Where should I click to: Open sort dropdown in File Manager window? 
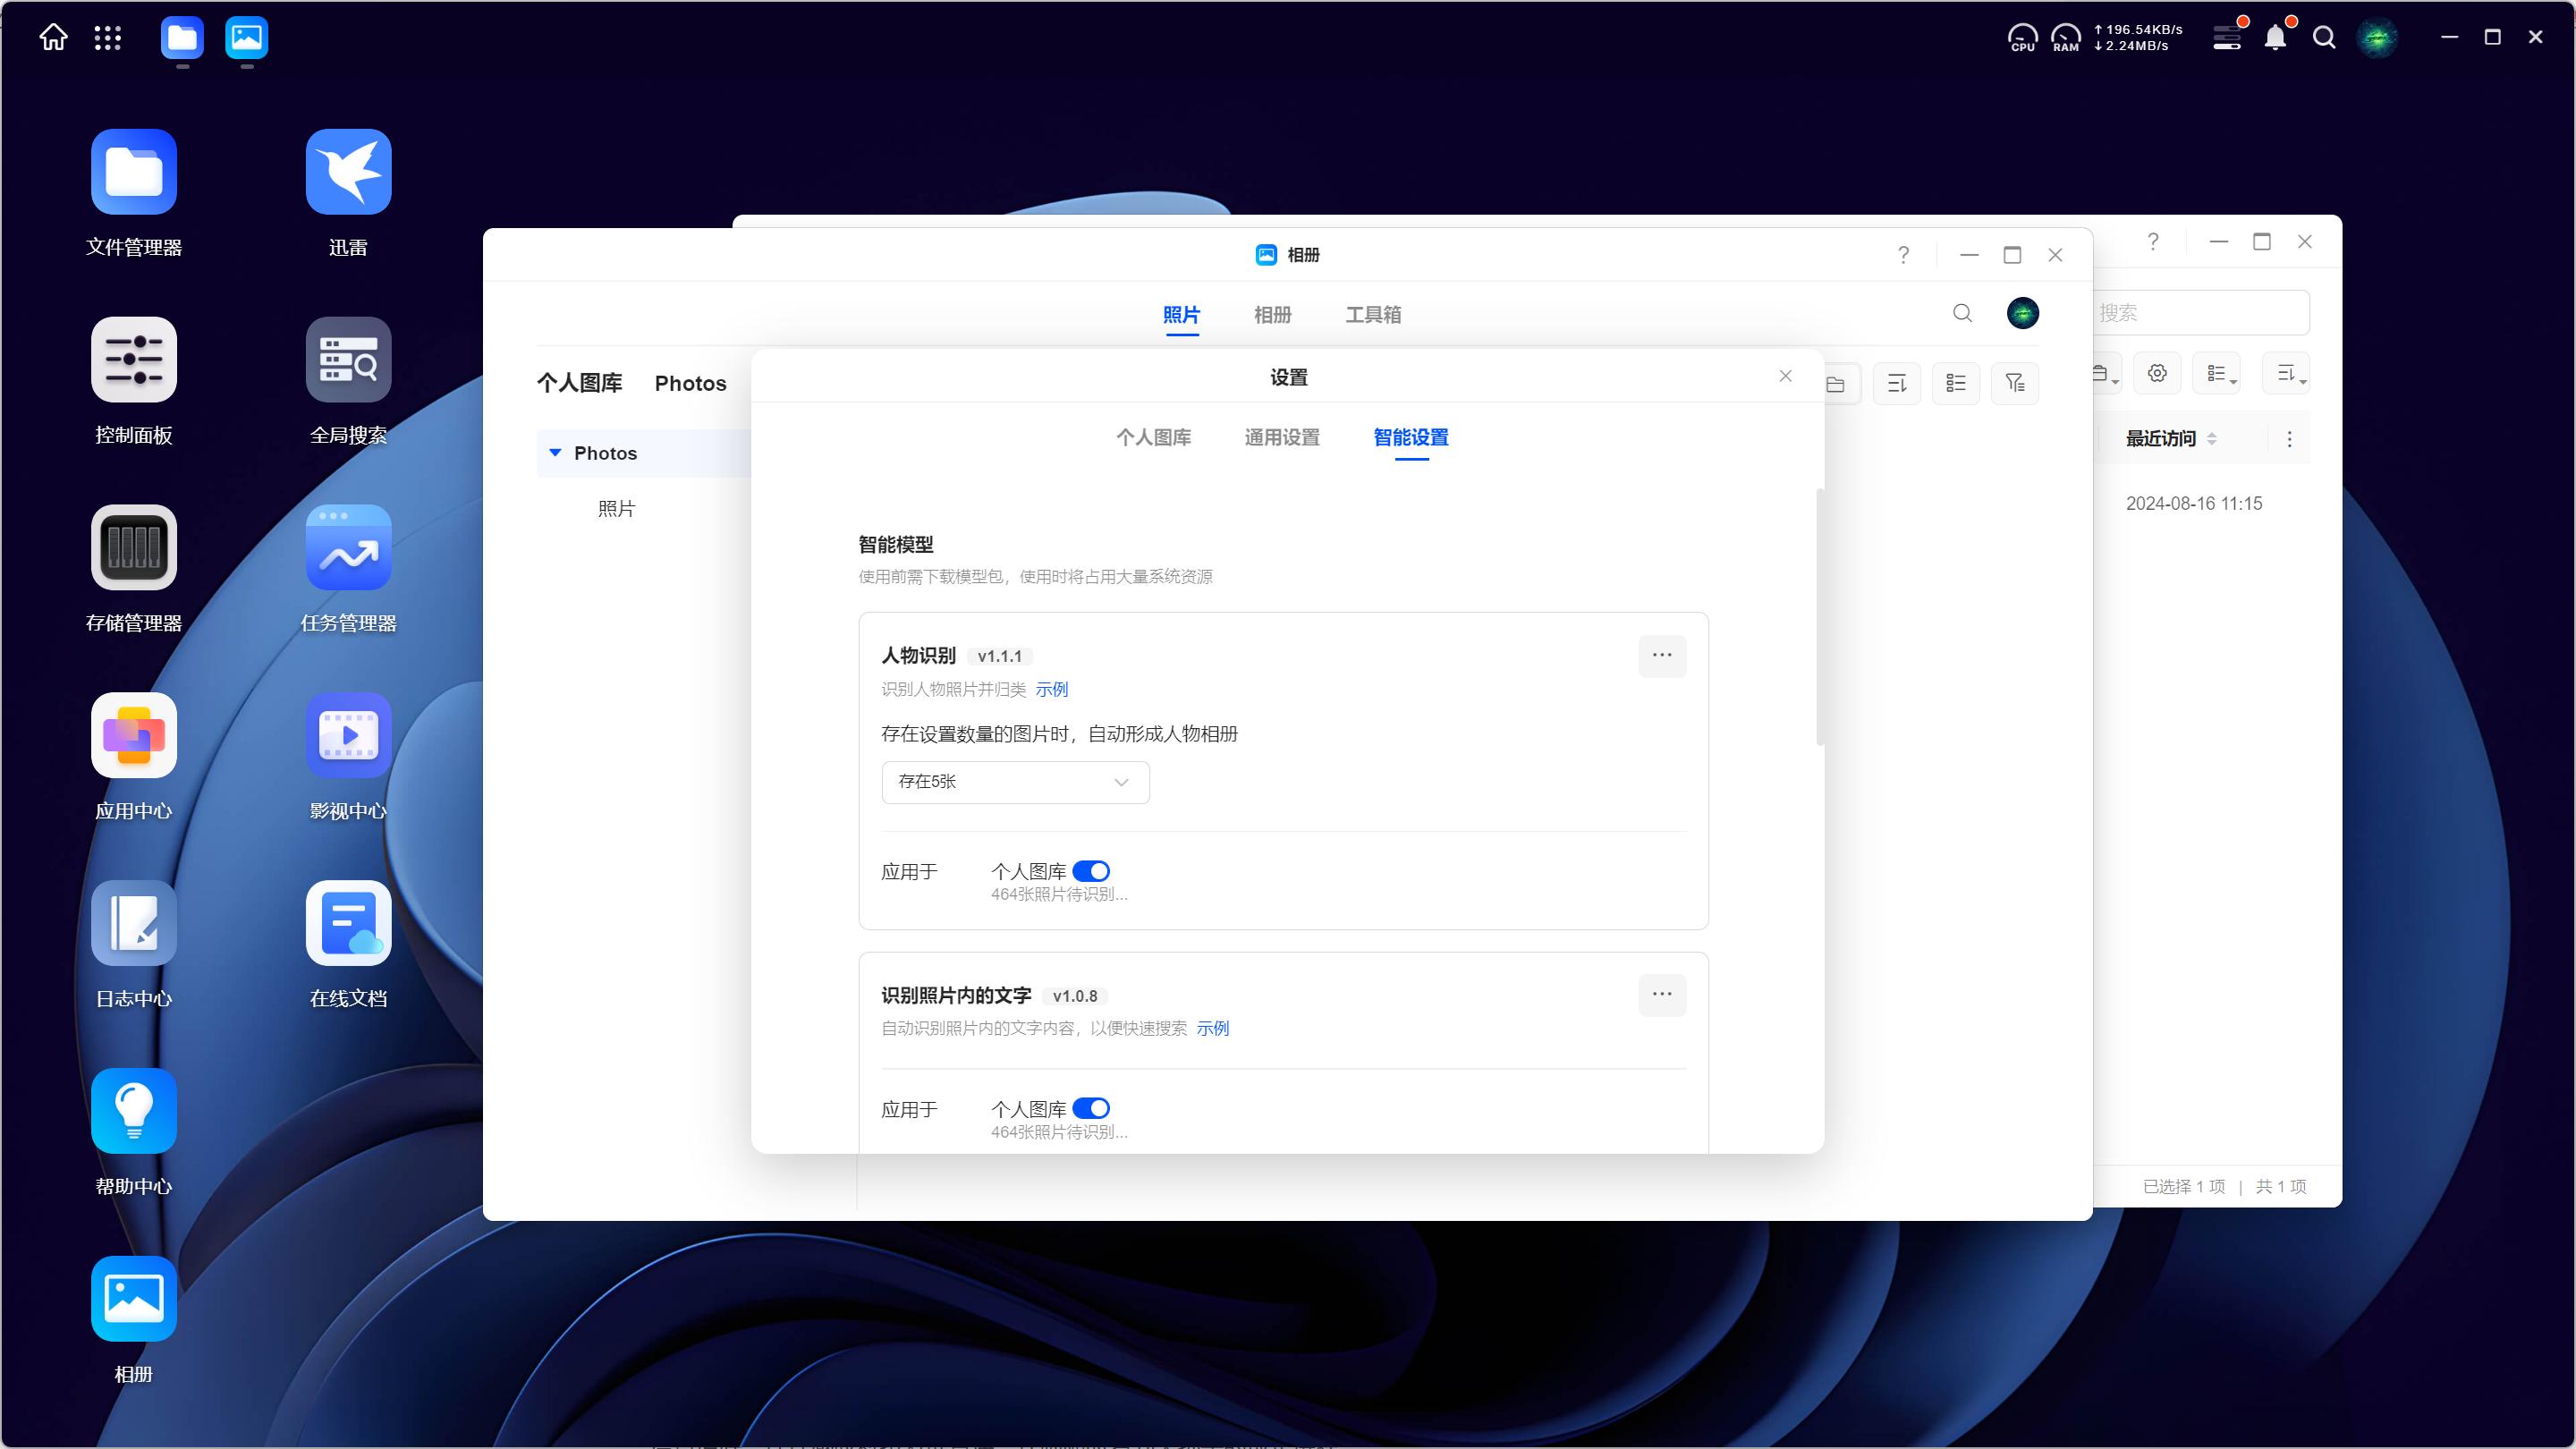[x=2287, y=373]
